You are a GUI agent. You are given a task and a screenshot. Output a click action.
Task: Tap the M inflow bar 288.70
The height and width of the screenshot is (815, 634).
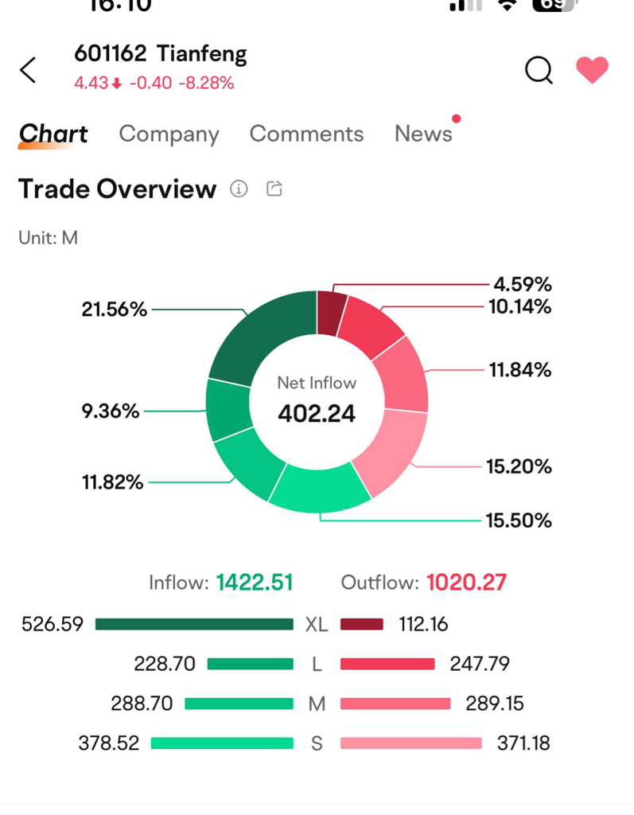(239, 704)
